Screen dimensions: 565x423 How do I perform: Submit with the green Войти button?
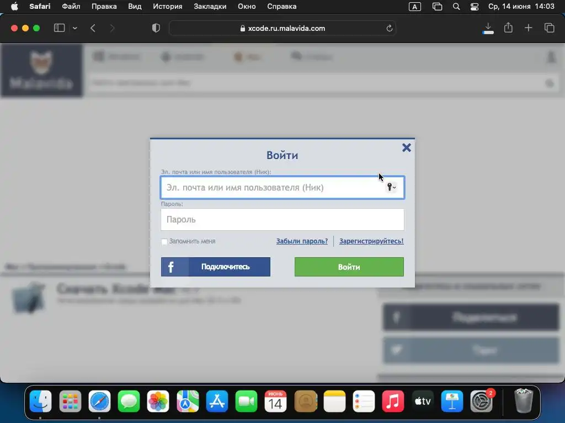tap(349, 267)
